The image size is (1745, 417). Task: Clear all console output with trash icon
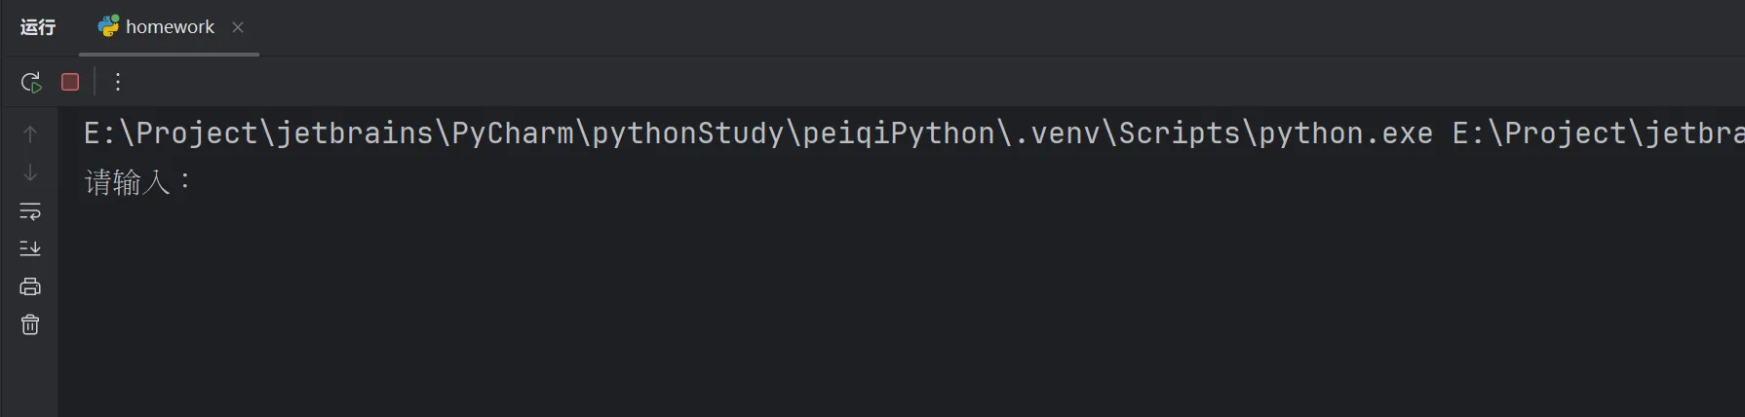(x=30, y=324)
